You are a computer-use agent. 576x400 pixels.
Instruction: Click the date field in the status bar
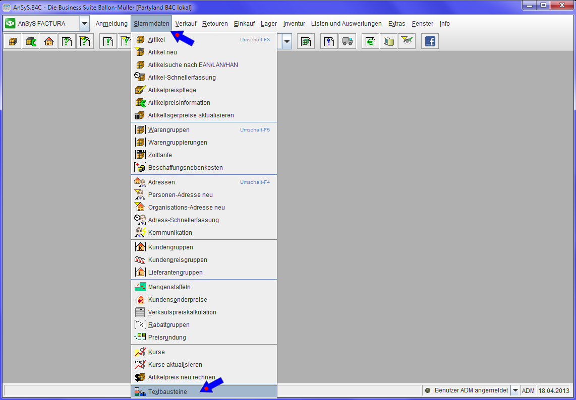point(553,390)
